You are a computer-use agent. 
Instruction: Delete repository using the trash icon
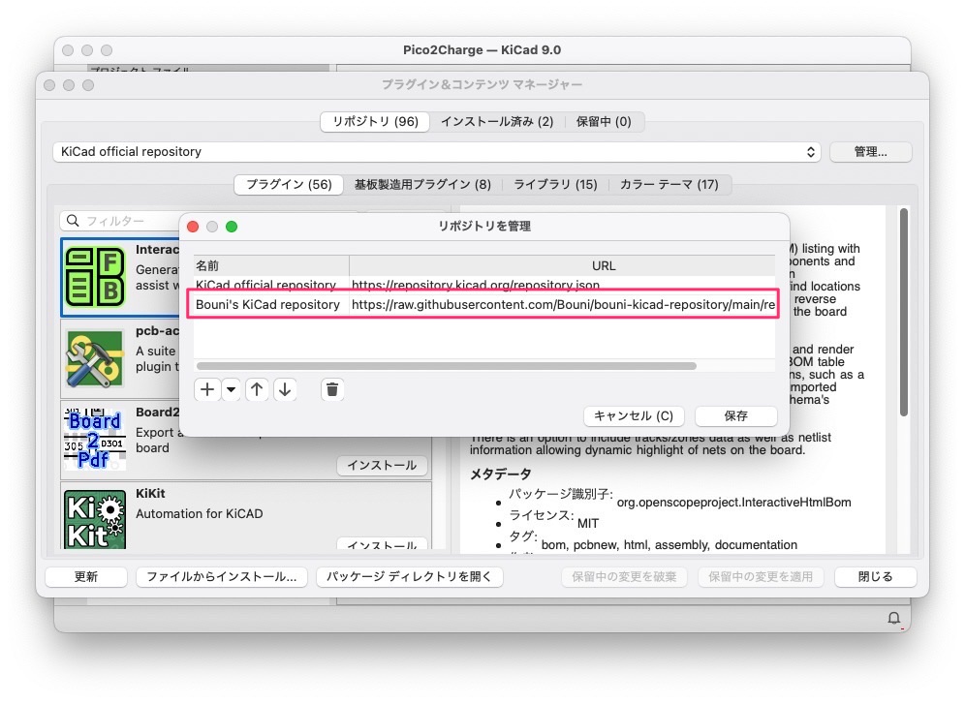pyautogui.click(x=332, y=389)
